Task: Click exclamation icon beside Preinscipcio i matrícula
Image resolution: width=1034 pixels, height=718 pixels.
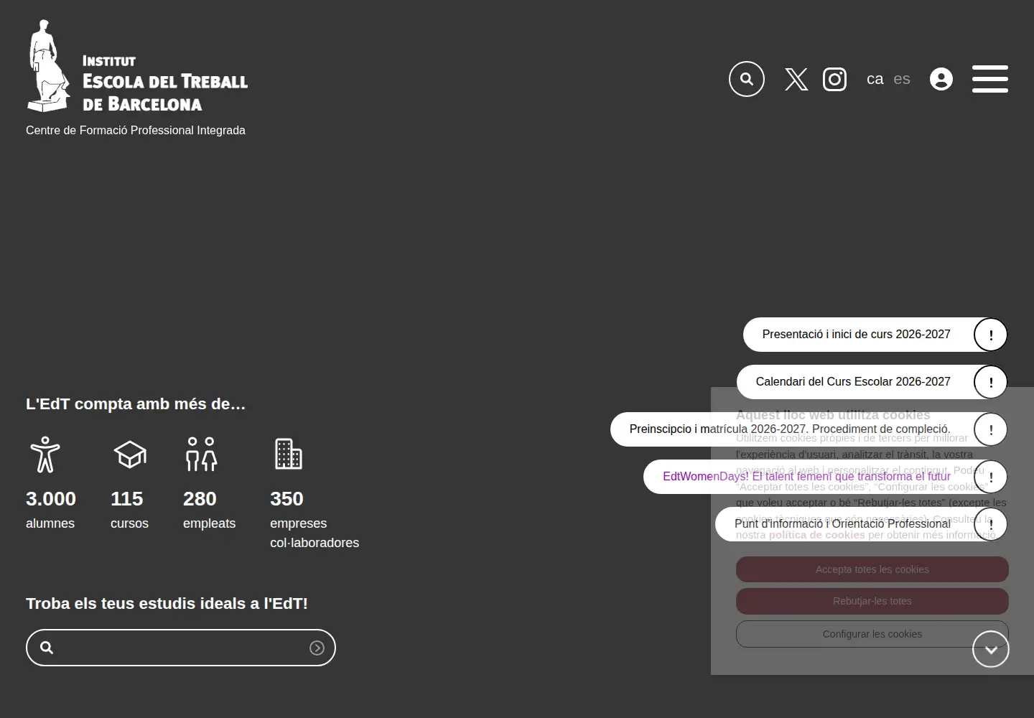Action: pyautogui.click(x=991, y=429)
